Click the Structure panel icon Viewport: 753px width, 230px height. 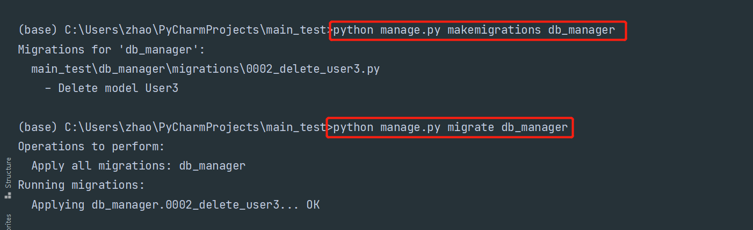[x=8, y=196]
